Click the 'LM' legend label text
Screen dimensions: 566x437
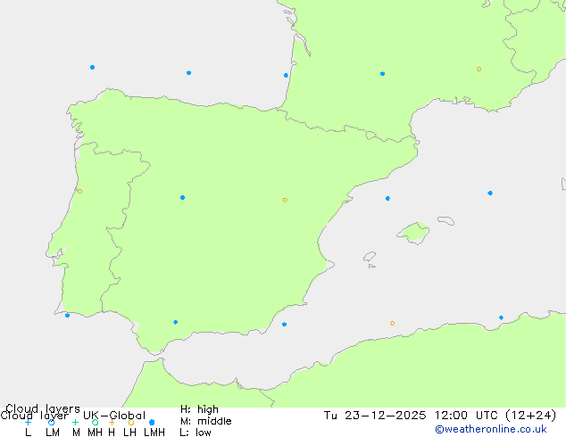click(53, 433)
